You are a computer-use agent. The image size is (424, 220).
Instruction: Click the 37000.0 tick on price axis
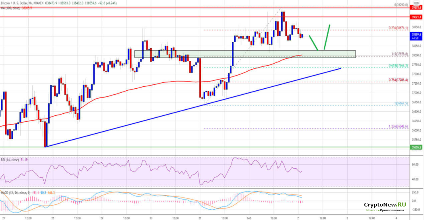tap(417, 93)
